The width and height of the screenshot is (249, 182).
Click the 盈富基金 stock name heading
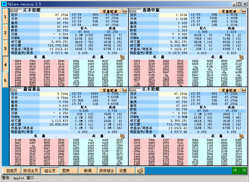point(32,89)
